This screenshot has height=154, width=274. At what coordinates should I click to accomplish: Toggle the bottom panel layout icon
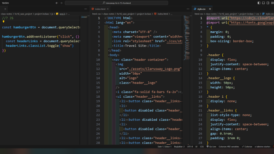[x=263, y=3]
